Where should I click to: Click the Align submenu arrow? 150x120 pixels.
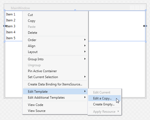click(85, 45)
